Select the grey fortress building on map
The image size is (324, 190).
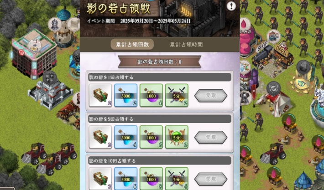[x=50, y=94]
